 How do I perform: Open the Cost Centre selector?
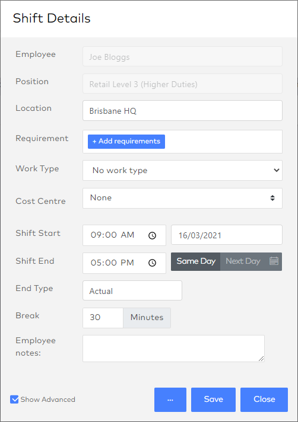182,199
